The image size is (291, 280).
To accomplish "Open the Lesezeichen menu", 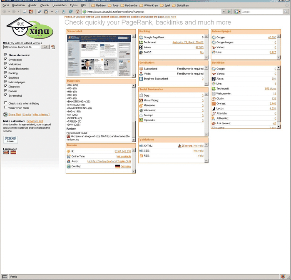I will click(x=60, y=5).
